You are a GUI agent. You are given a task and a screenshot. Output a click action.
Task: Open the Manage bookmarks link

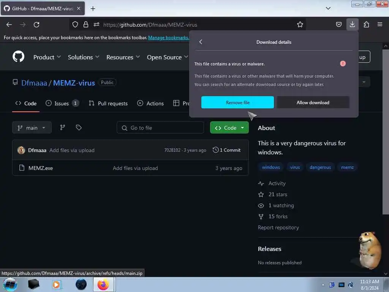169,38
